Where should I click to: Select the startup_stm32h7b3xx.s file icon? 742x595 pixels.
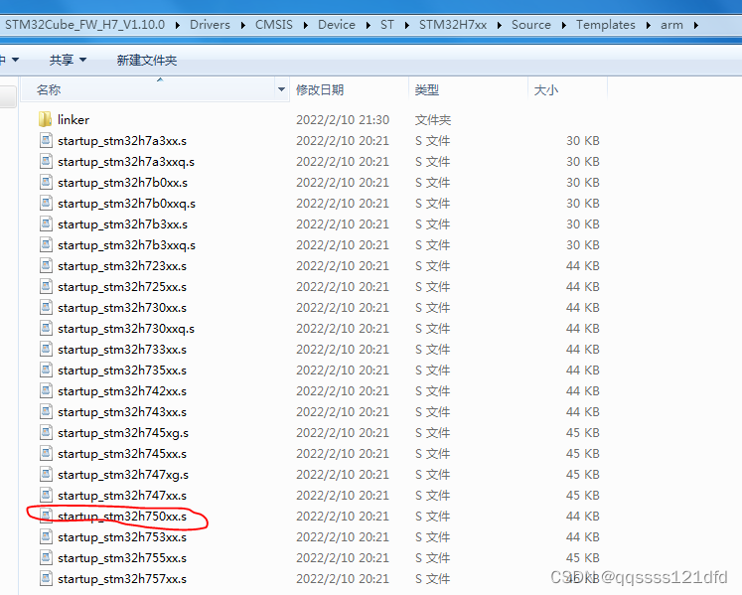pyautogui.click(x=46, y=223)
